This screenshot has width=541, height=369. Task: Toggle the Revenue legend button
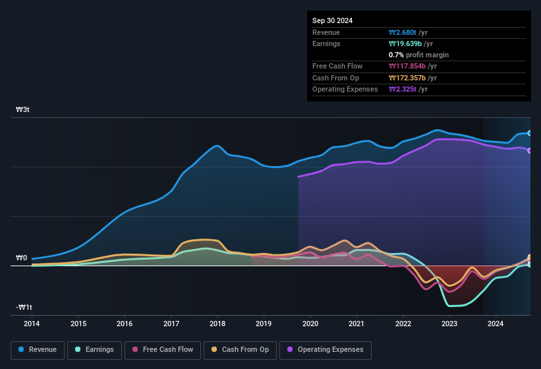coord(38,351)
